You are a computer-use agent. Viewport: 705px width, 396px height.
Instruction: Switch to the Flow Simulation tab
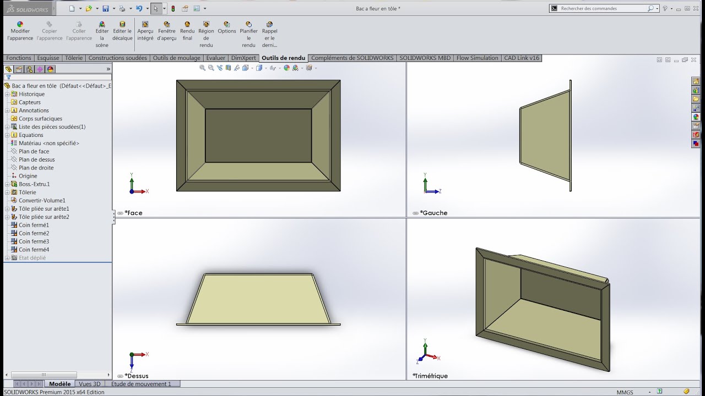477,58
